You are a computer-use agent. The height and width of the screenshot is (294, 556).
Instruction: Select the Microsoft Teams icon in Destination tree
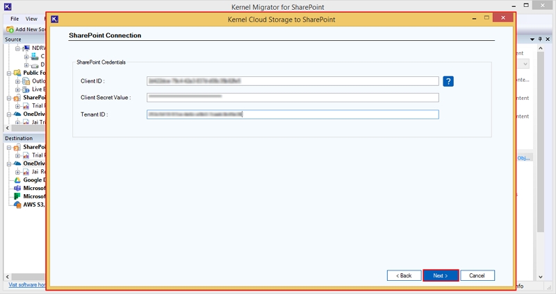pyautogui.click(x=17, y=188)
